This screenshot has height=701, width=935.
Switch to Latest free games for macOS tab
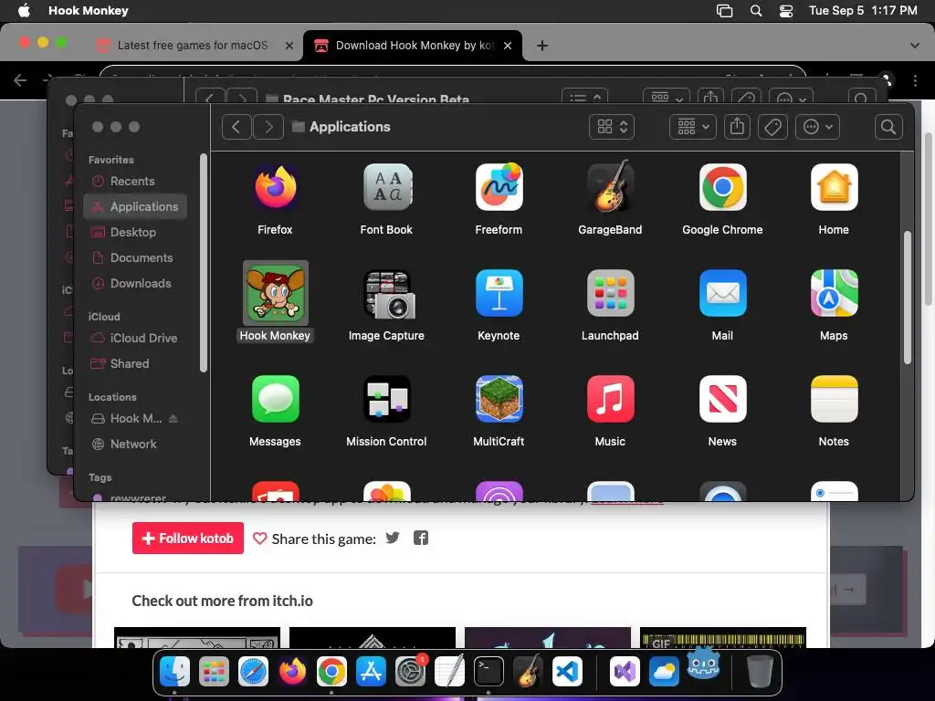pyautogui.click(x=192, y=46)
